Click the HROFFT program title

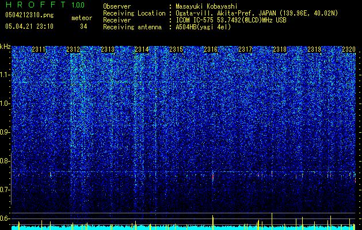point(36,5)
